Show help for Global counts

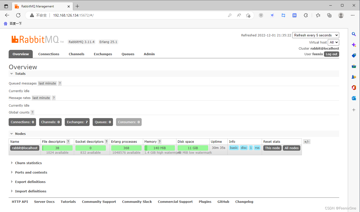[32, 112]
